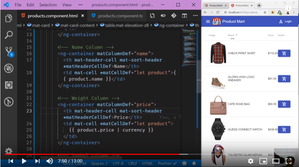Screen dimensions: 299x167
Task: Click line number 23 in the gutter
Action: [29, 111]
